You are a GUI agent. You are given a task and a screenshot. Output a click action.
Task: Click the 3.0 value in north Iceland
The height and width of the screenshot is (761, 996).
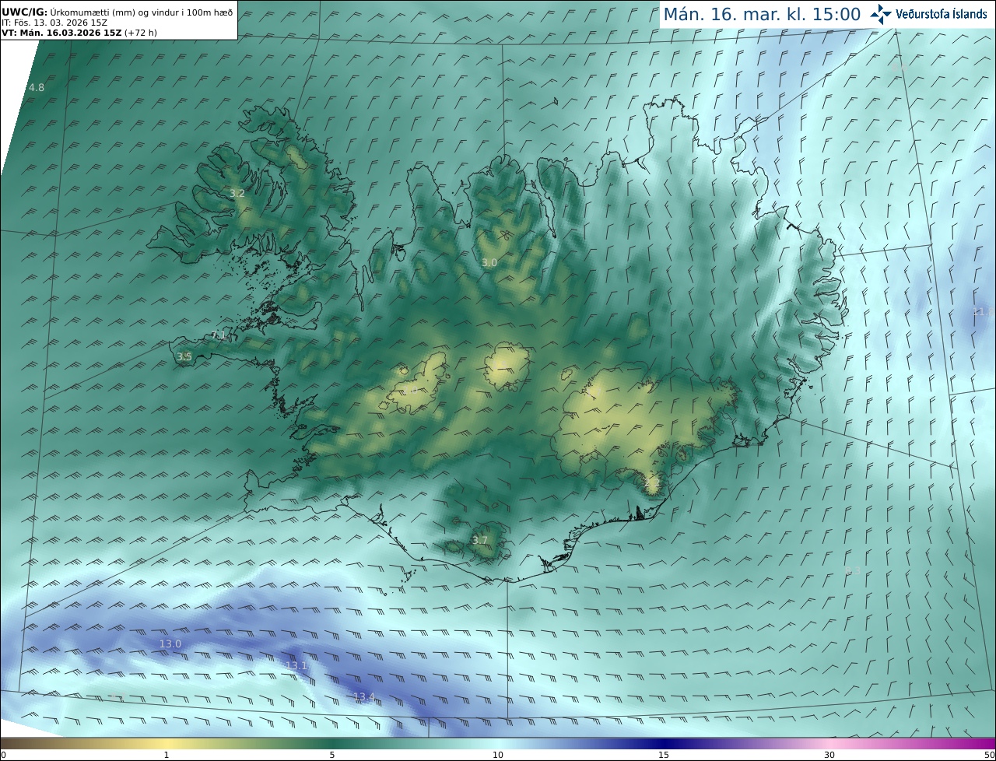point(489,263)
